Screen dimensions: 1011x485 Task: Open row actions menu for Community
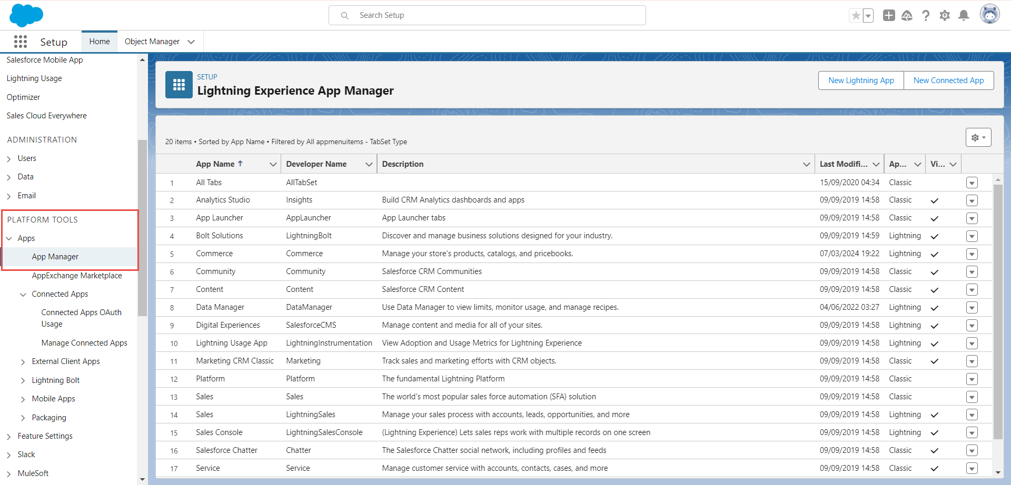(972, 272)
